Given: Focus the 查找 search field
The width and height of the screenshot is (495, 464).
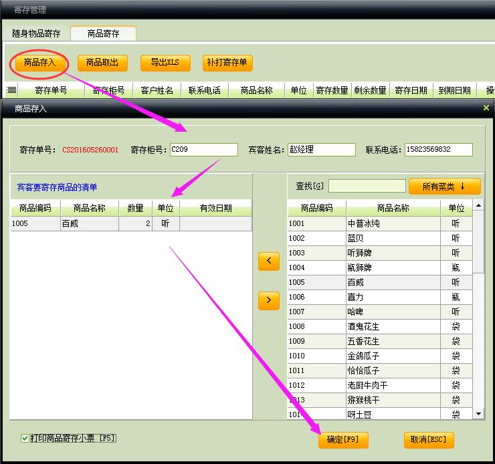Looking at the screenshot, I should [367, 187].
